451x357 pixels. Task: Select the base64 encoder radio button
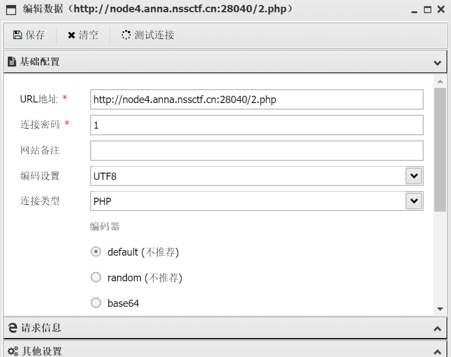(96, 303)
